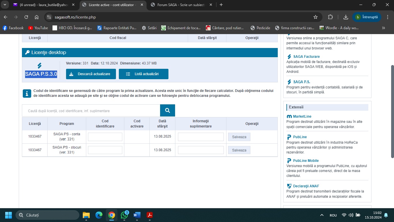This screenshot has width=394, height=222.
Task: Show hidden system tray icons
Action: 322,215
